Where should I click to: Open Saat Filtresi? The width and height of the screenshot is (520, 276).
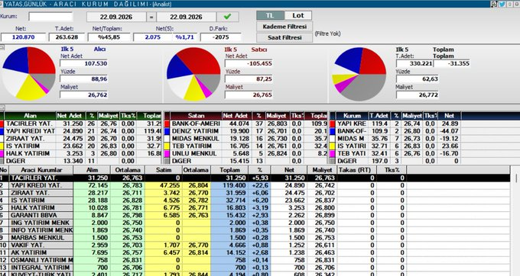(x=284, y=37)
